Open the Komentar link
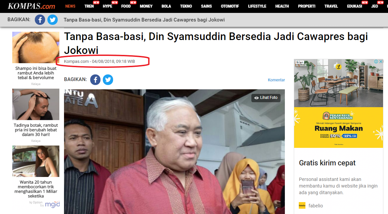Image resolution: width=388 pixels, height=214 pixels. click(x=276, y=80)
